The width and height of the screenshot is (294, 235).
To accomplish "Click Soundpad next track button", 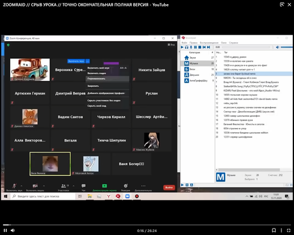I will [209, 47].
